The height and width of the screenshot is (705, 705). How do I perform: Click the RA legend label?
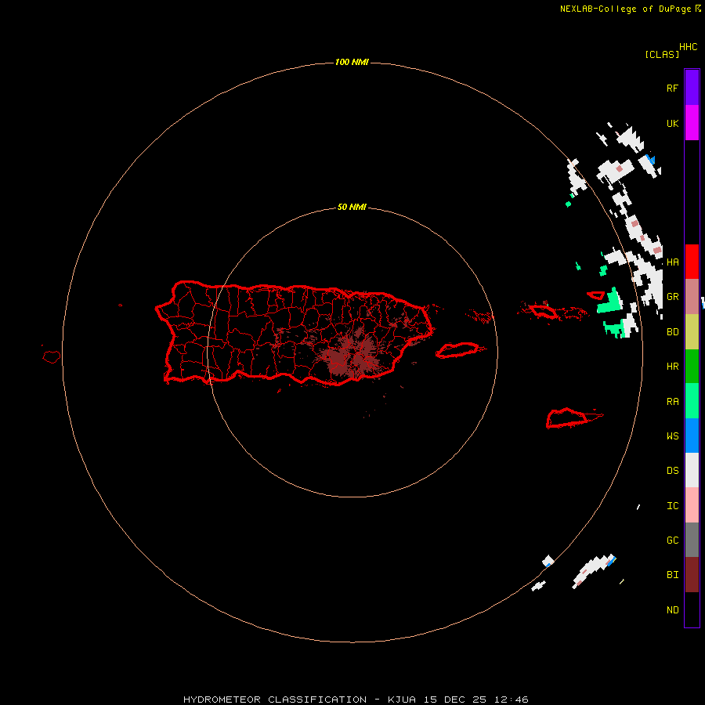click(672, 401)
